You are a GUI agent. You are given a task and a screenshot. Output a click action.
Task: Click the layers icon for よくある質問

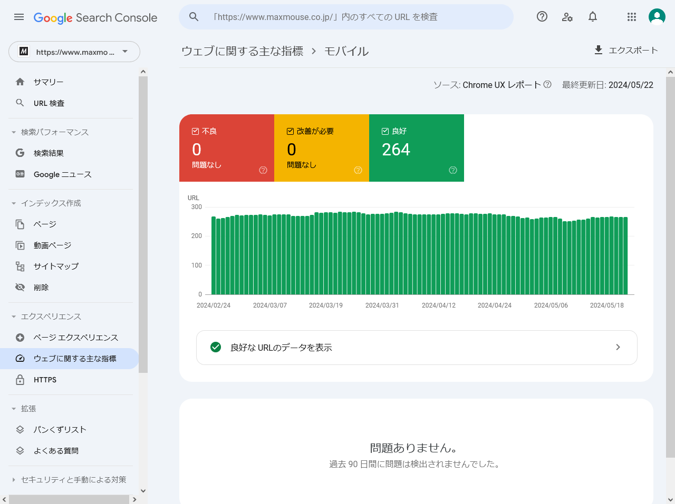tap(20, 451)
